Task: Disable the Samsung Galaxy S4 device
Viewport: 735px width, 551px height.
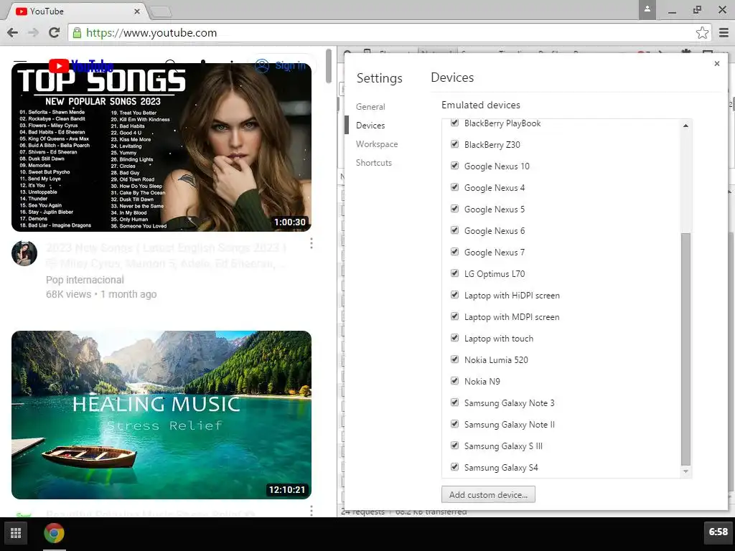Action: tap(454, 467)
